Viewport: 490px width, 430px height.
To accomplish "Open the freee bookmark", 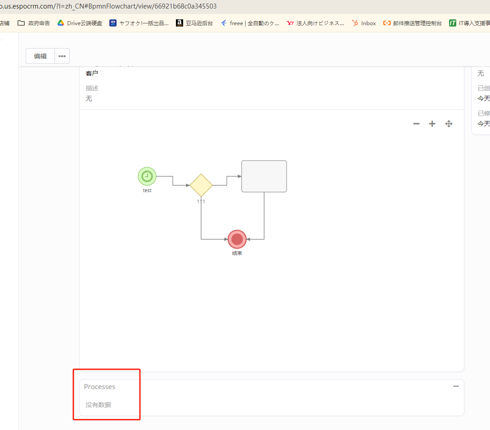I will coord(249,23).
